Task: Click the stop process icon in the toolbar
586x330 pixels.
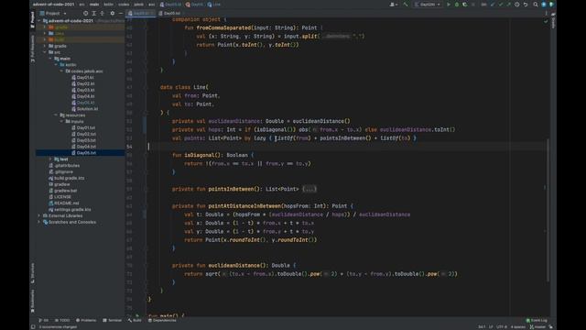Action: (x=473, y=5)
